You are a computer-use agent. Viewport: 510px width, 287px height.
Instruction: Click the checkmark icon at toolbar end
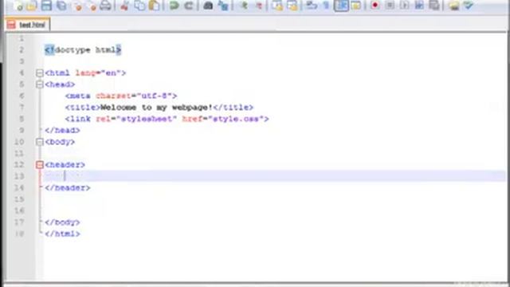coord(469,6)
